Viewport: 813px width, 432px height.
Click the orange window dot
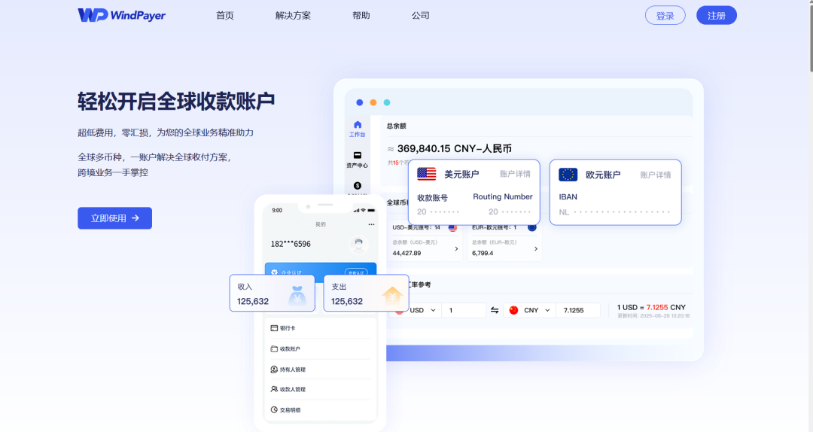click(373, 102)
